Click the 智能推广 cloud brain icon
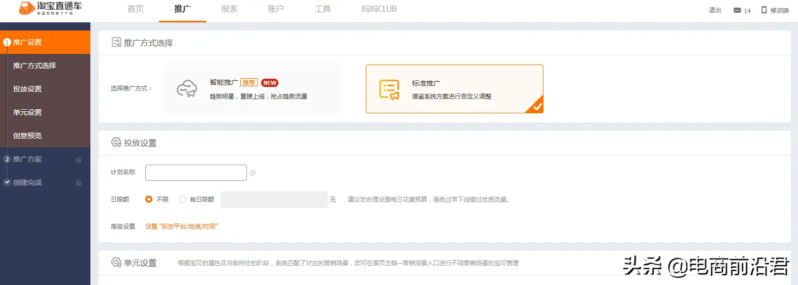The width and height of the screenshot is (798, 285). [187, 88]
